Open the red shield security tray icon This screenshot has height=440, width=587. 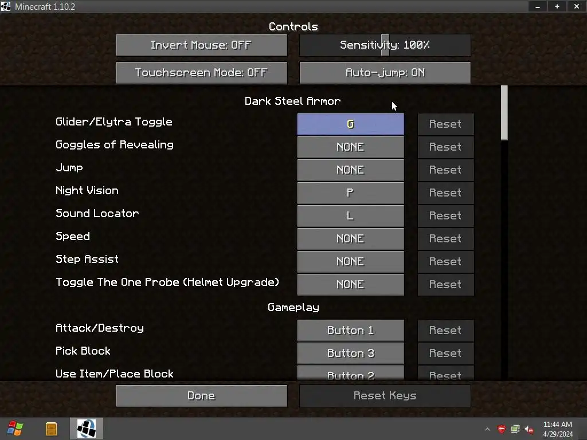[x=501, y=429]
